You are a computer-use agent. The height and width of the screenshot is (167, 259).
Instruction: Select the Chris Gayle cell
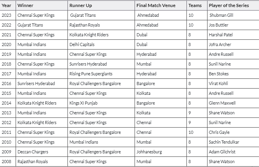point(220,132)
